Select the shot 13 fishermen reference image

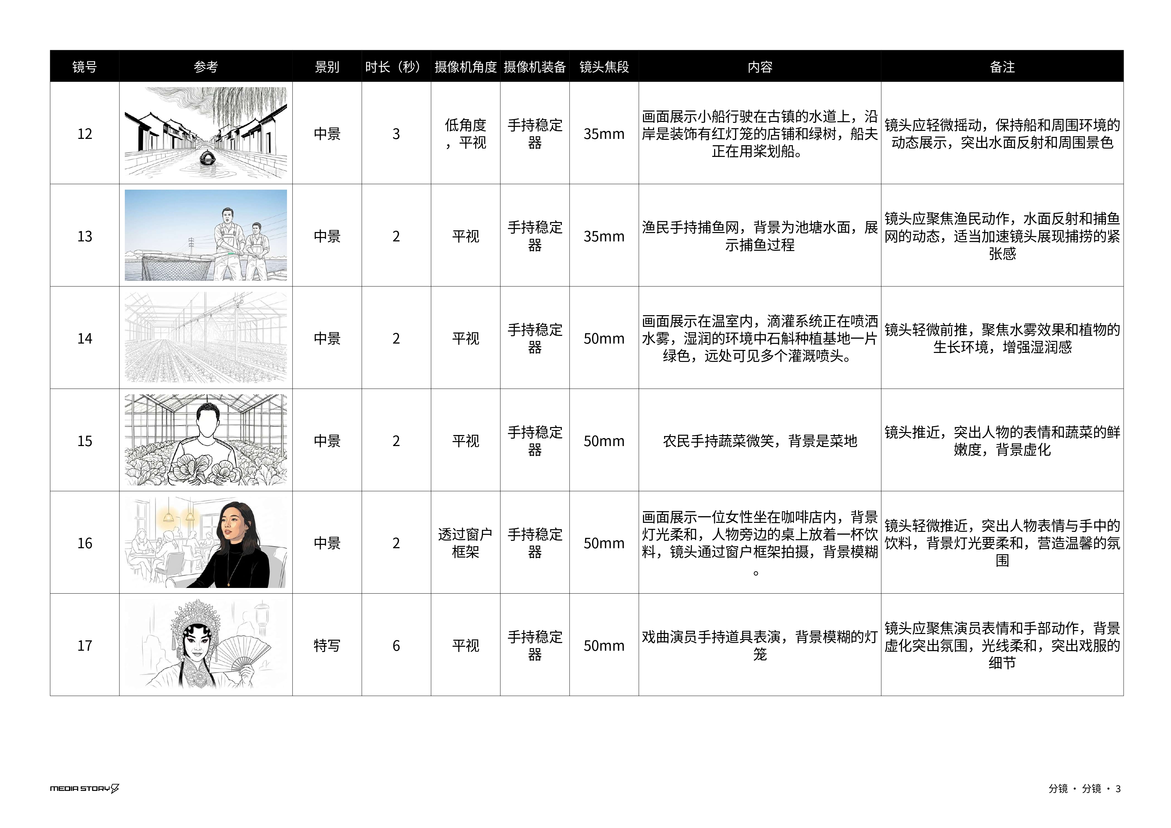[x=206, y=235]
